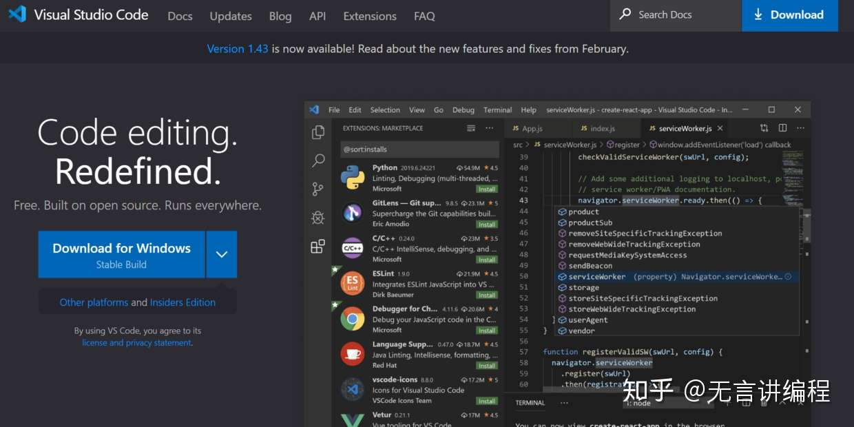Open the View menu
Image resolution: width=854 pixels, height=427 pixels.
[417, 110]
